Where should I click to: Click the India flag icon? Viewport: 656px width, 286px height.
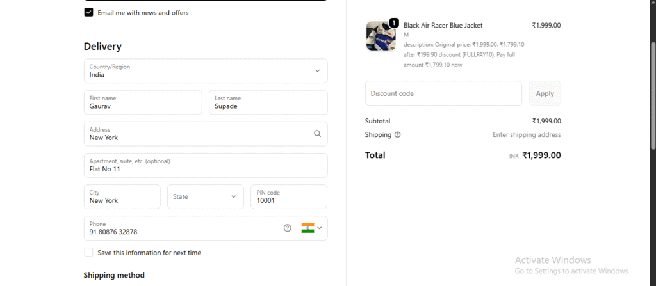307,228
